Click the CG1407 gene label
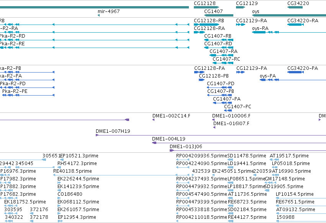 [213, 12]
